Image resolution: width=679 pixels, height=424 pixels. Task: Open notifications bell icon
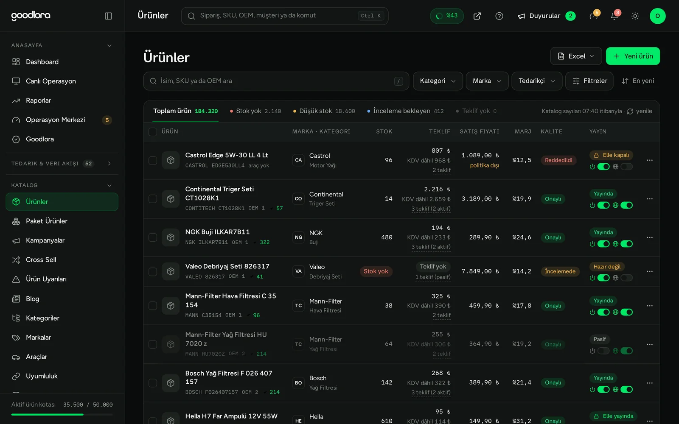[x=614, y=16]
